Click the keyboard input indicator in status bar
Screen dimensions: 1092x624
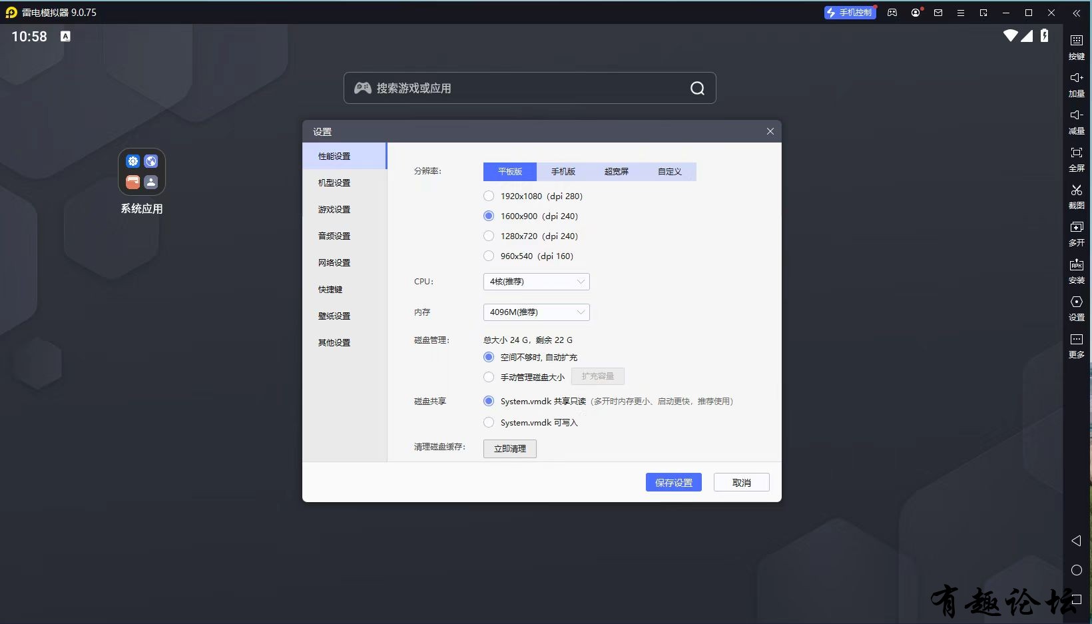pos(65,37)
